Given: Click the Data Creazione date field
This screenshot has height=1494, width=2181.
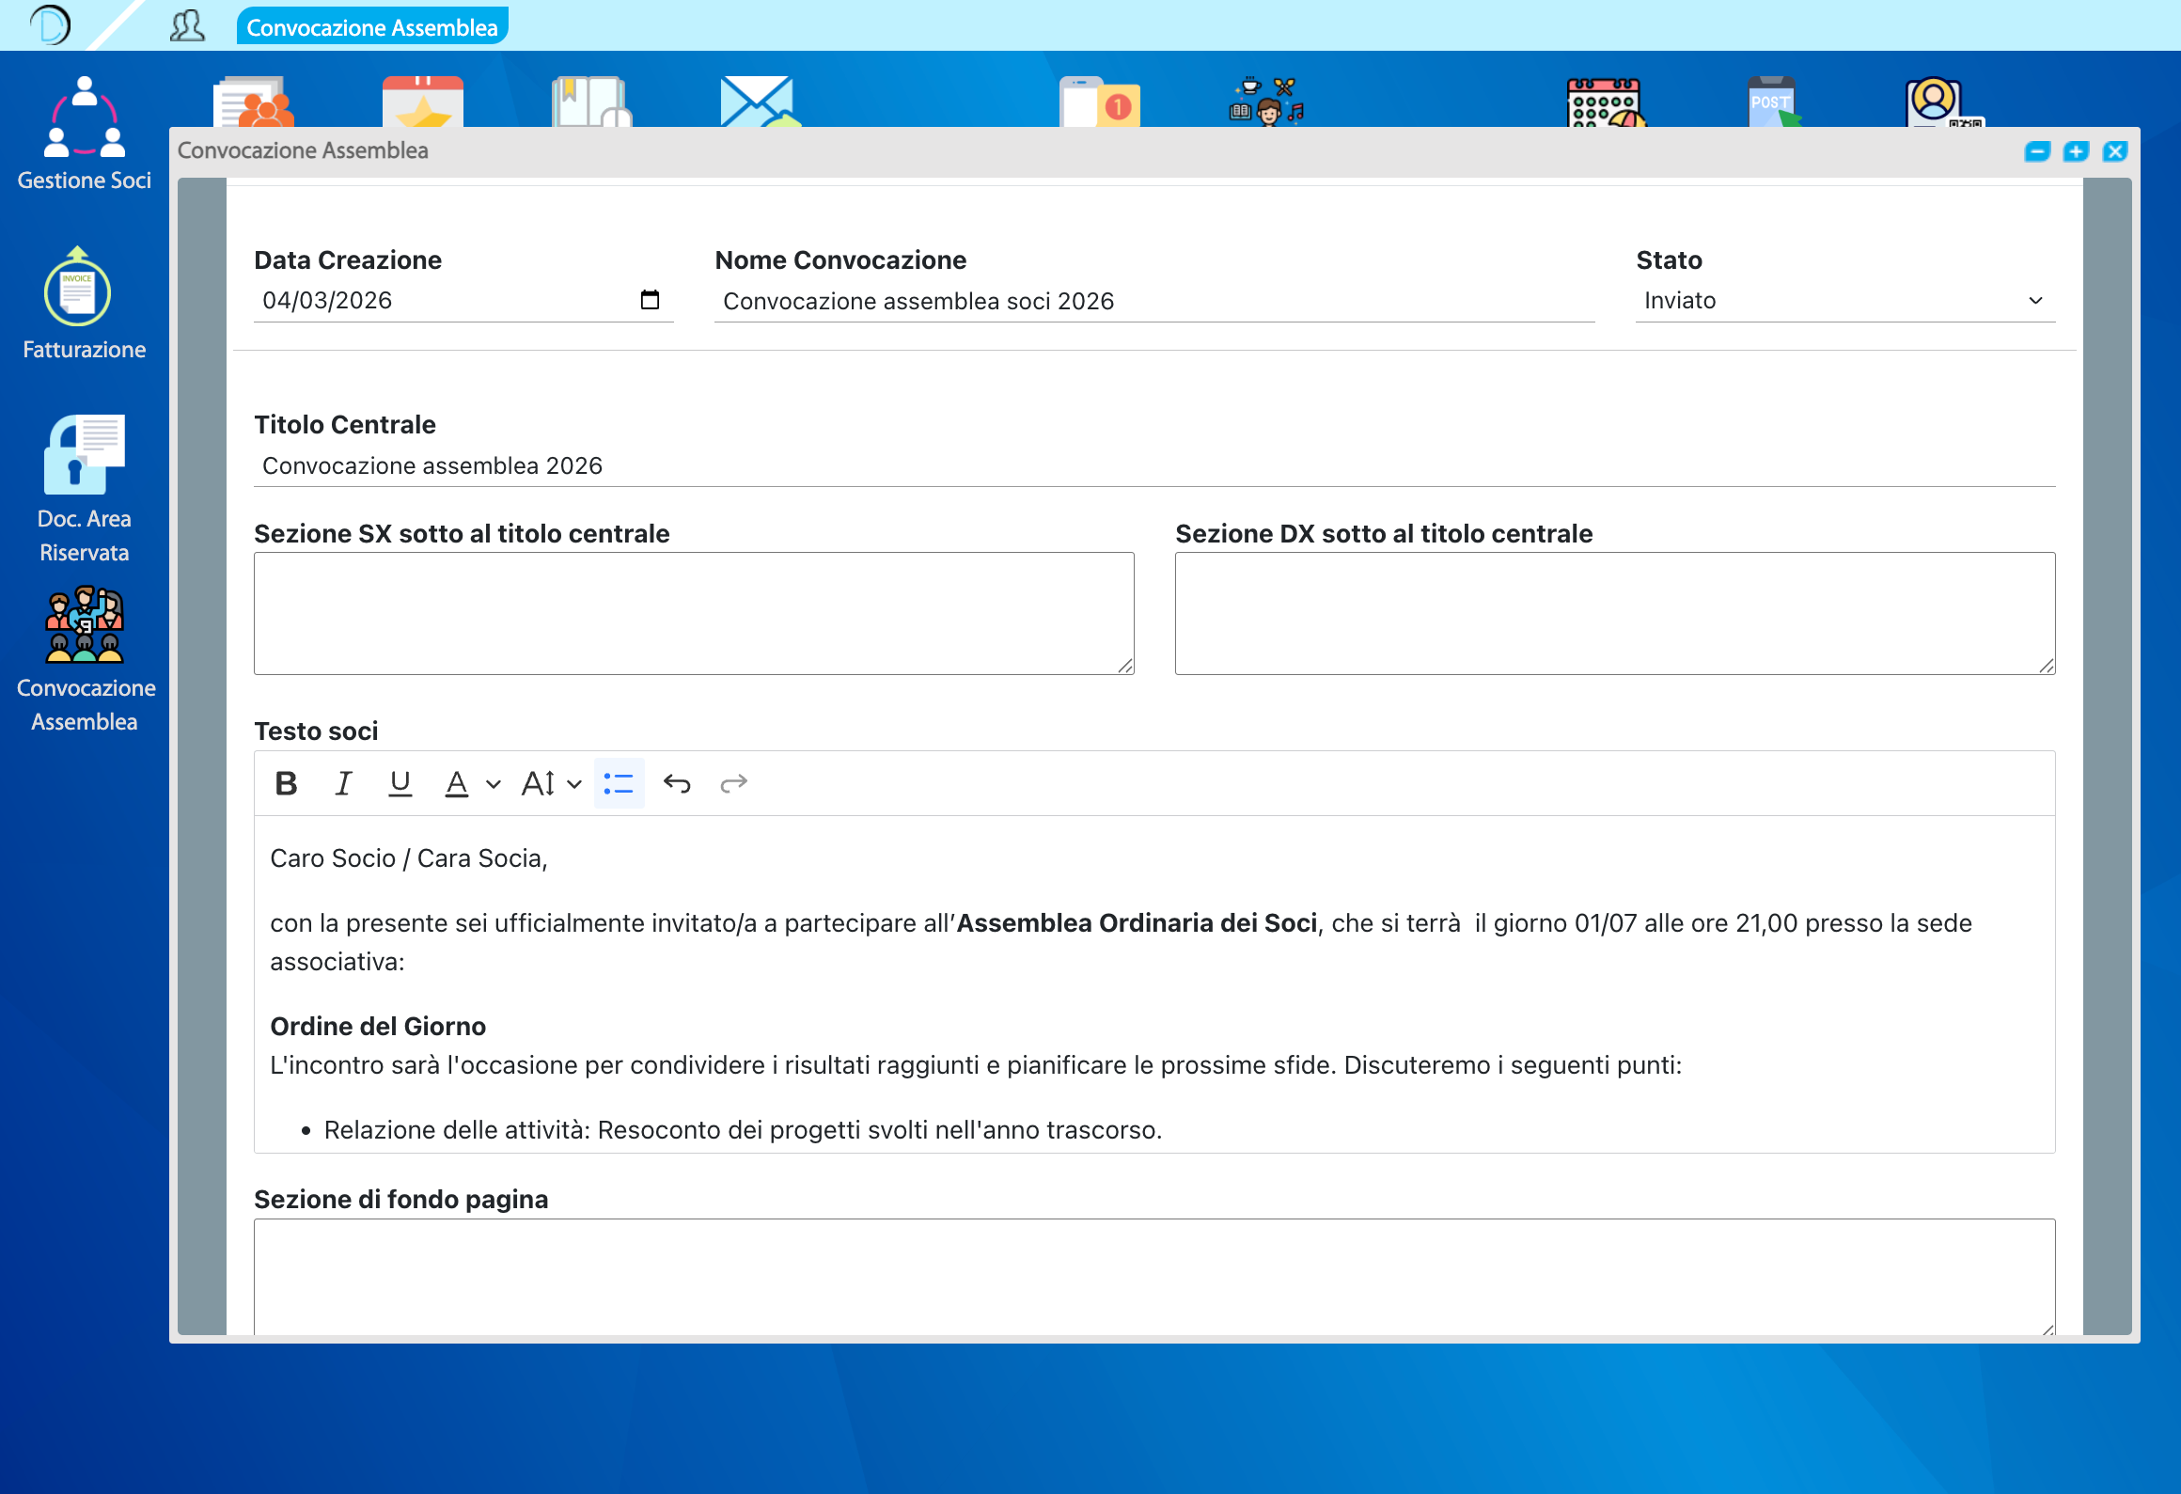Looking at the screenshot, I should pos(463,301).
